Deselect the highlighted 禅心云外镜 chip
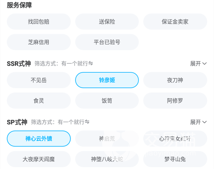This screenshot has height=169, width=214. pos(39,139)
